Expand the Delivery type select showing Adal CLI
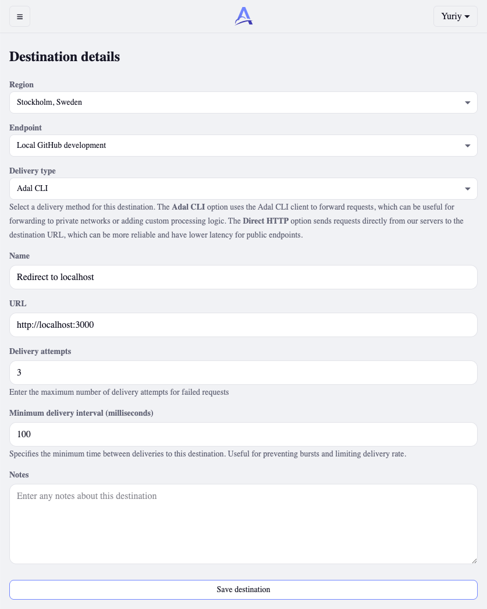487x609 pixels. [x=243, y=189]
